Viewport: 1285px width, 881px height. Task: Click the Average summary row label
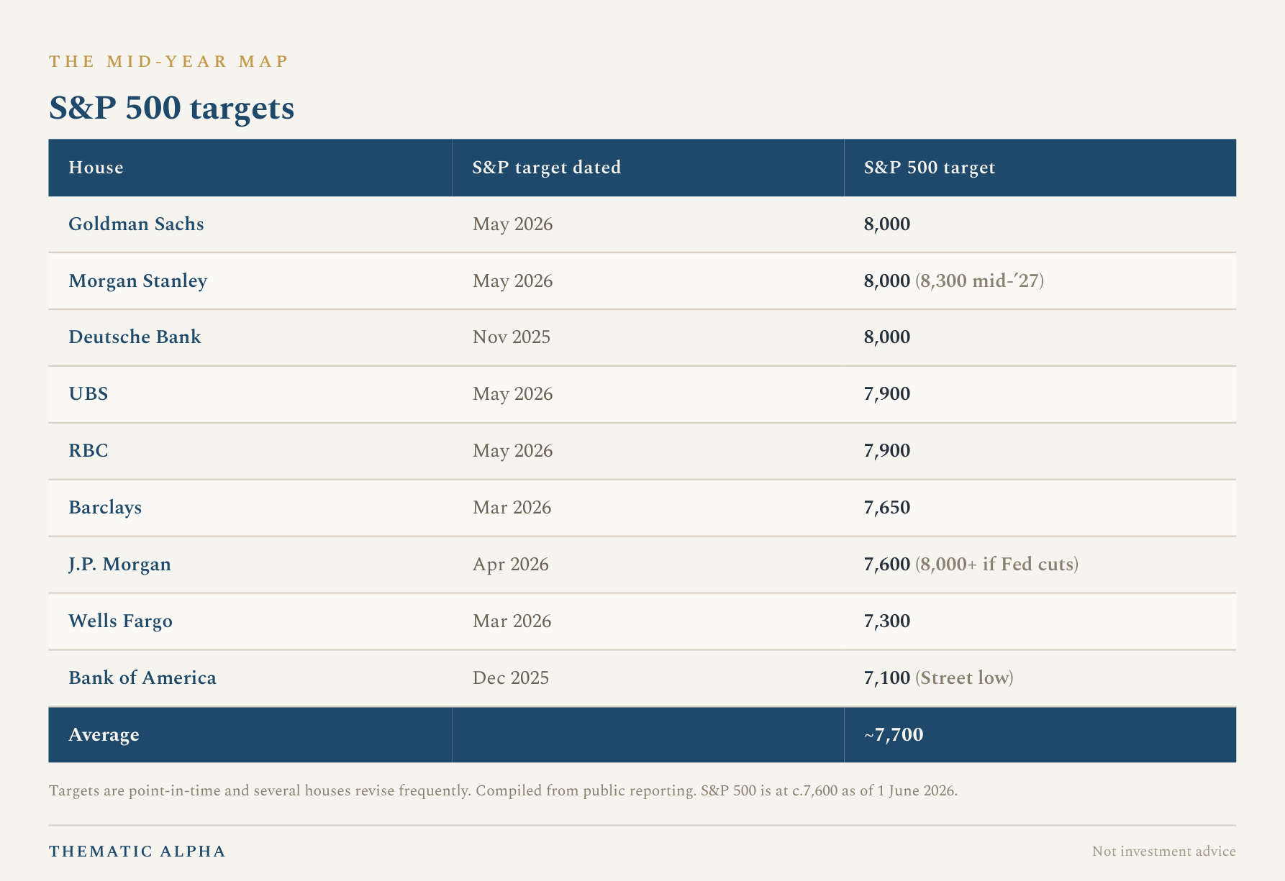tap(104, 735)
